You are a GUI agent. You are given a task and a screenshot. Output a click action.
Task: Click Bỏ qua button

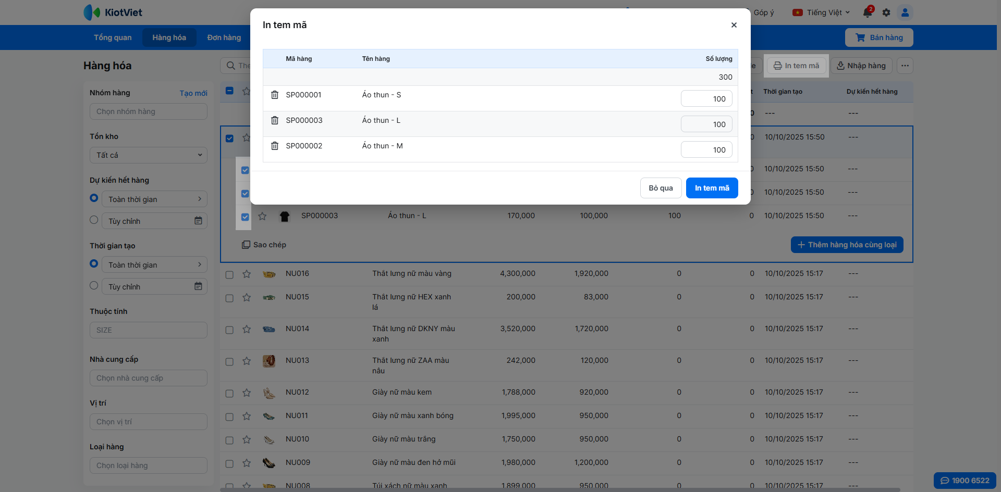click(661, 188)
